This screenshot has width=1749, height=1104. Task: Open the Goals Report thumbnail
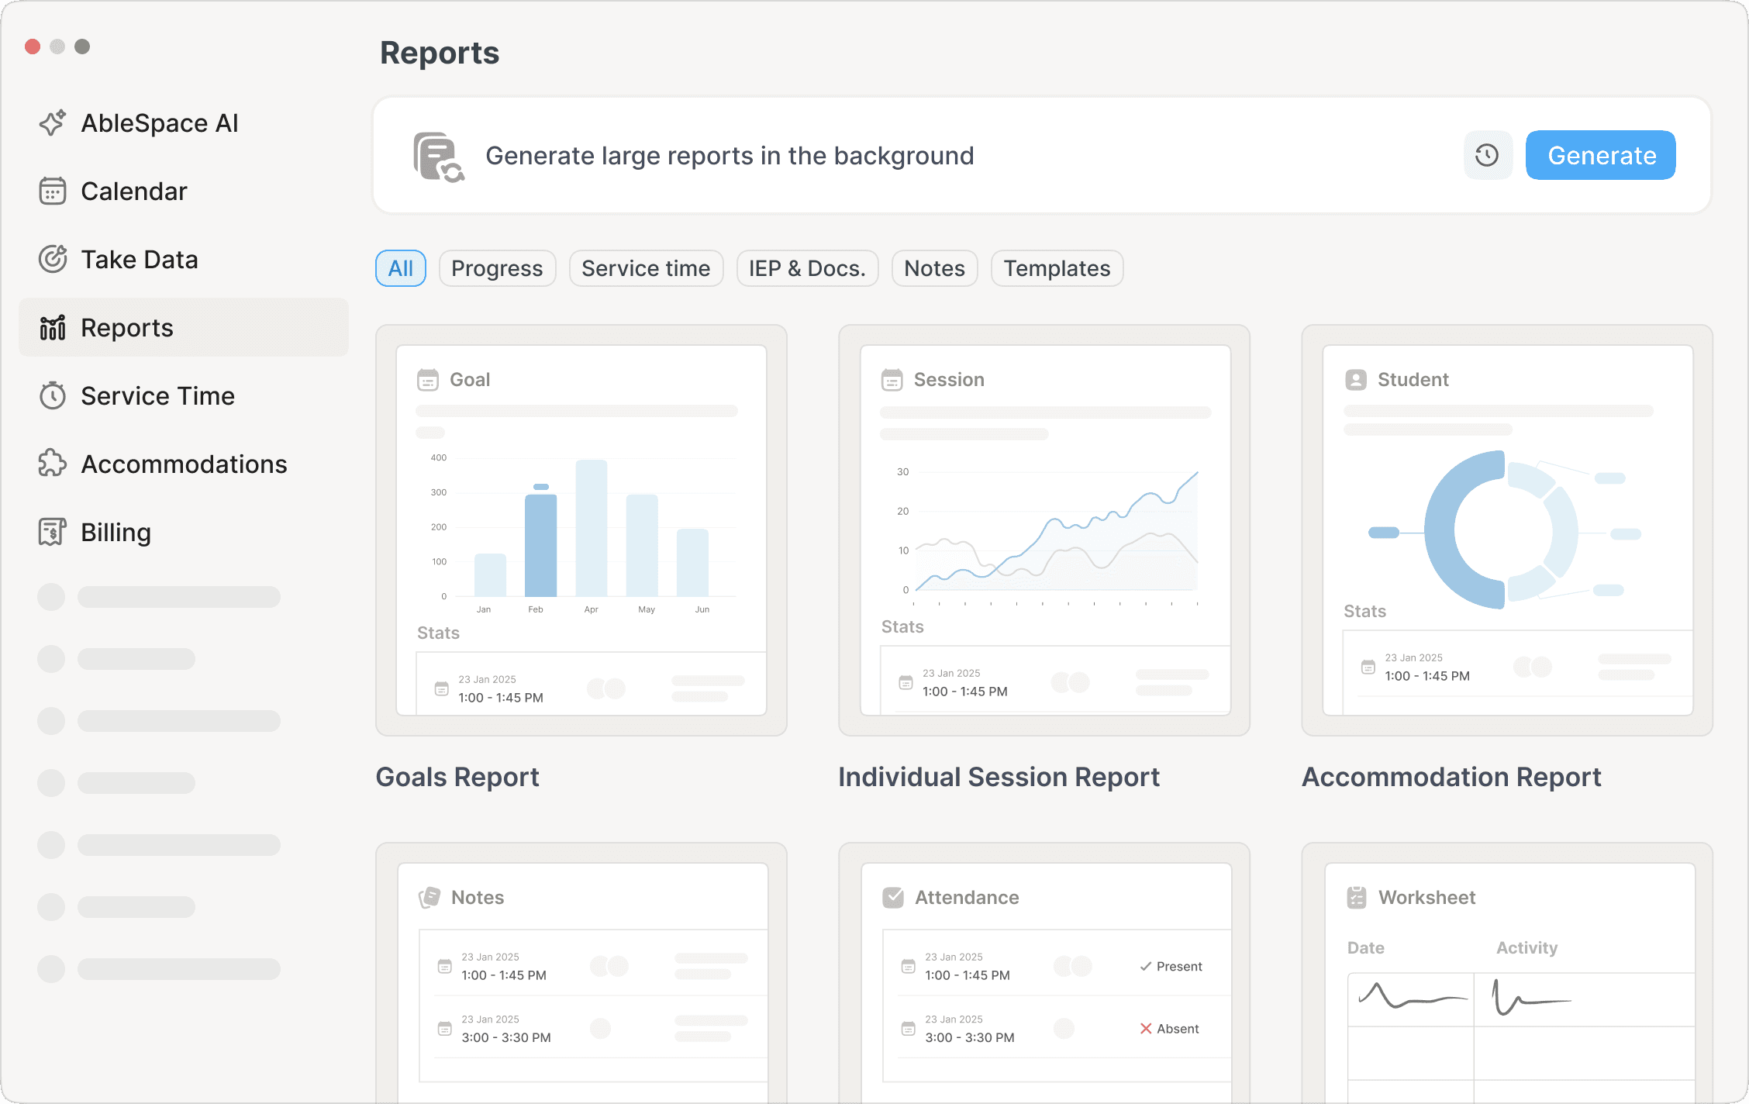pos(581,530)
